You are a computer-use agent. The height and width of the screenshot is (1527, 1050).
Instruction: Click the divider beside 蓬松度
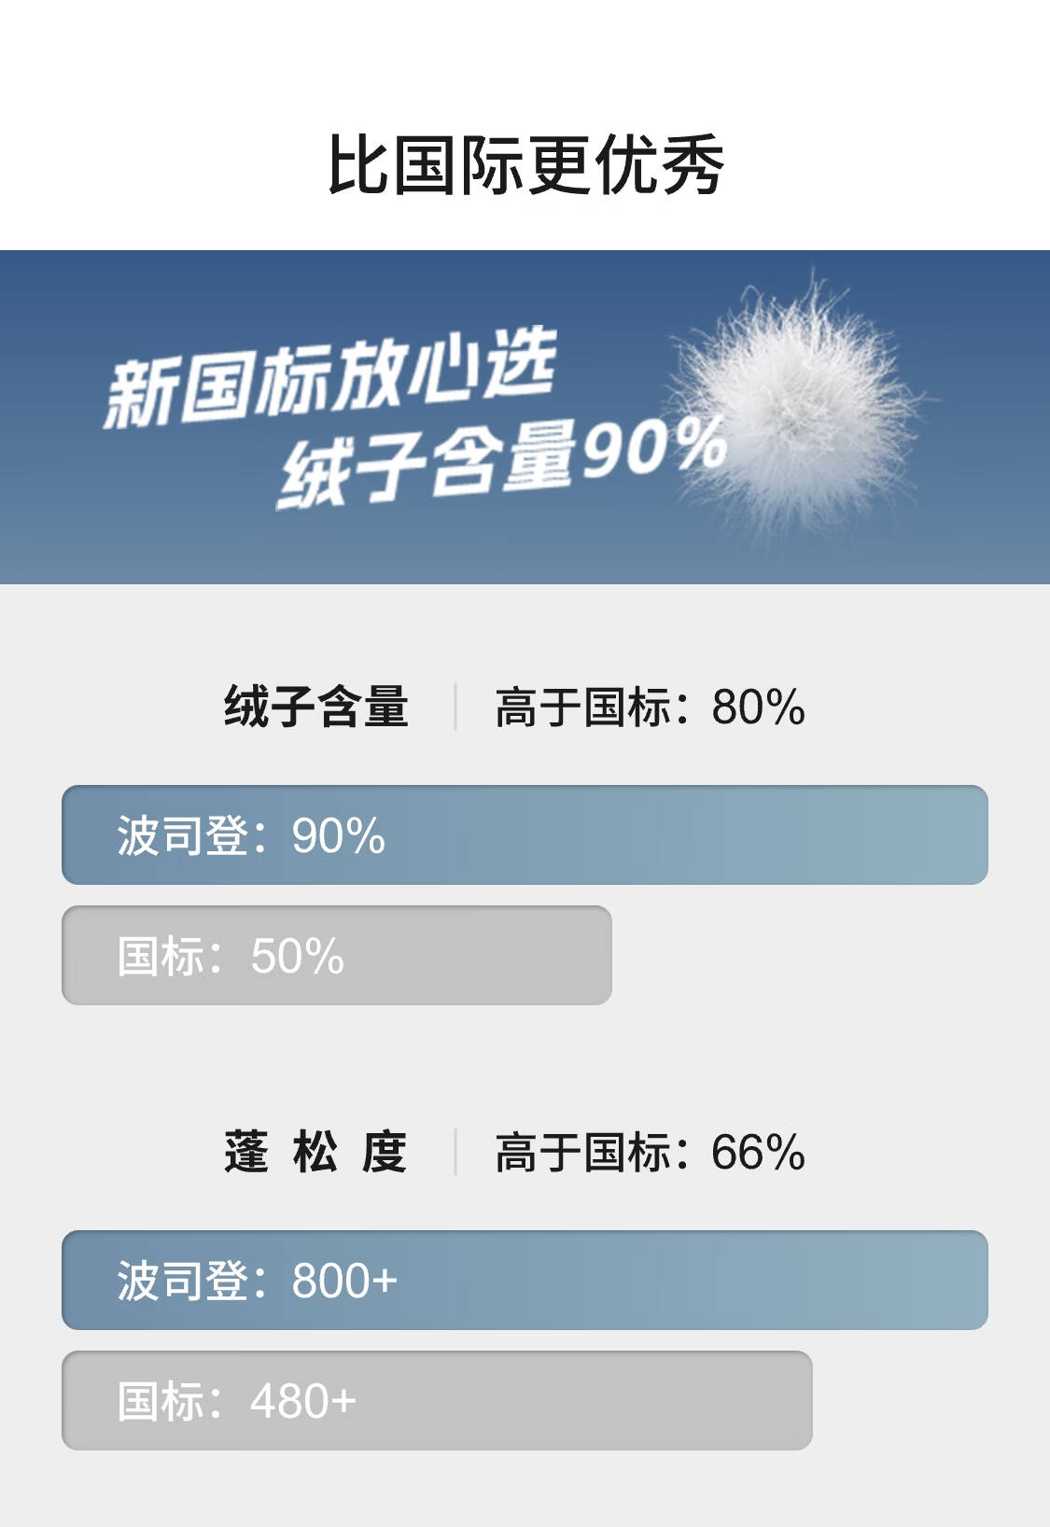(455, 1152)
